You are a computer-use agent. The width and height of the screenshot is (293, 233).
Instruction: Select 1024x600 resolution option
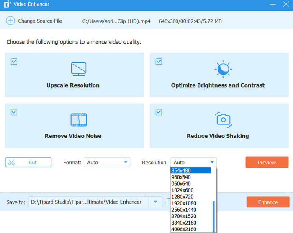190,190
